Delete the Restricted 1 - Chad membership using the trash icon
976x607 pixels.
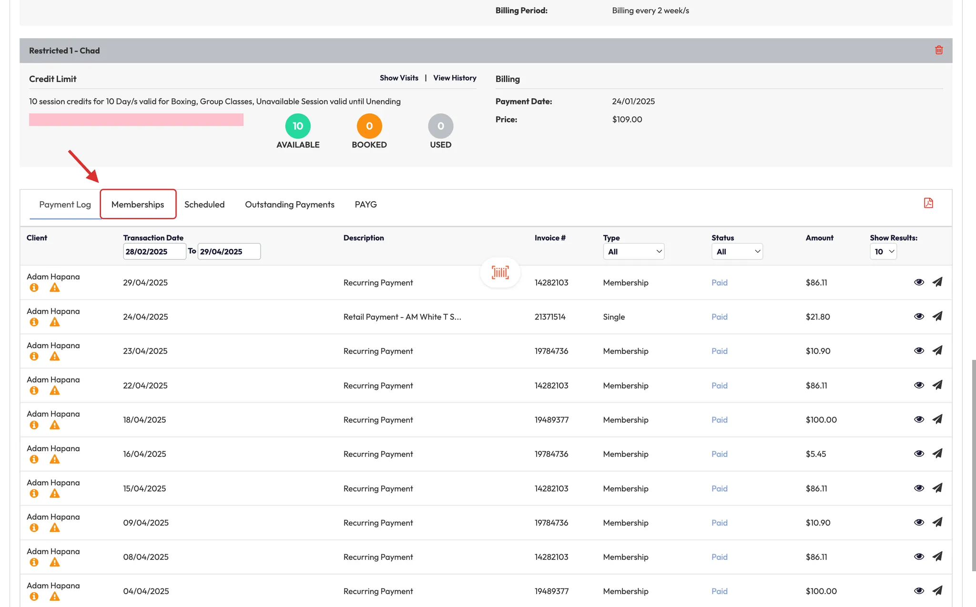[939, 50]
